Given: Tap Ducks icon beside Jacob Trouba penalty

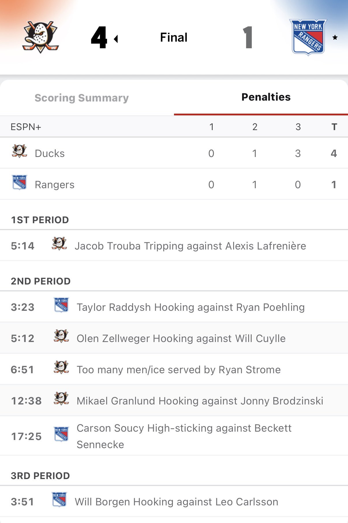Looking at the screenshot, I should pos(59,243).
